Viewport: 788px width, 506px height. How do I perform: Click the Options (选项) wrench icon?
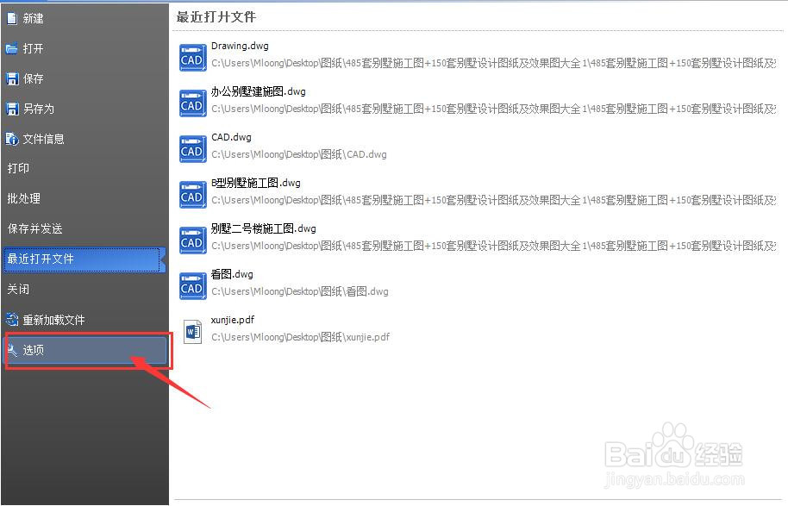pyautogui.click(x=13, y=350)
